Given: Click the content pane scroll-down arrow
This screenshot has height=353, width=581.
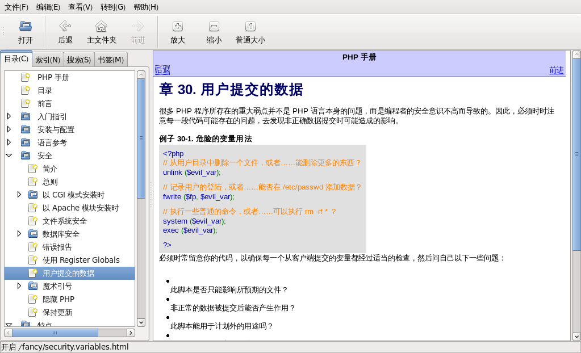Looking at the screenshot, I should pyautogui.click(x=576, y=337).
